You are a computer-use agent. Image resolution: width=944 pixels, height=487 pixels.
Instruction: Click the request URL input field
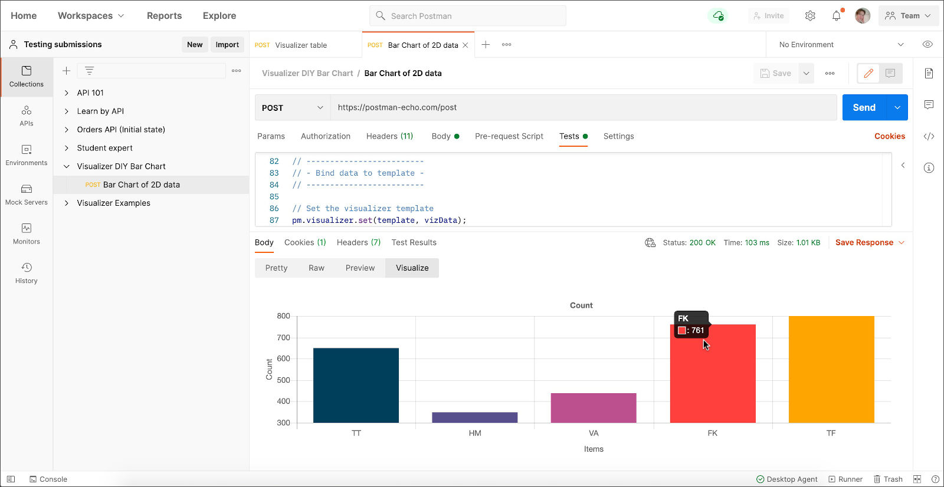584,107
